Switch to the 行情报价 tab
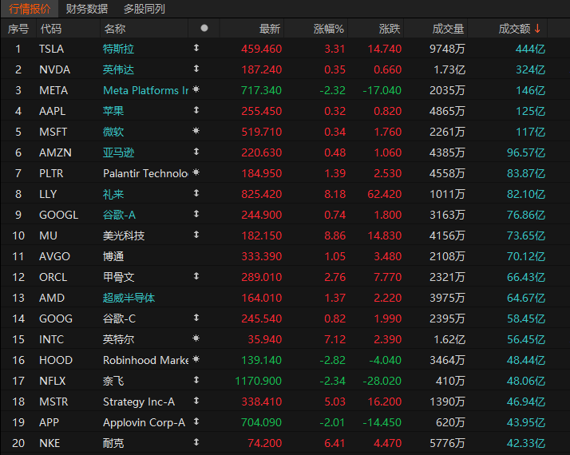Screen dimensions: 570x455 pos(30,9)
